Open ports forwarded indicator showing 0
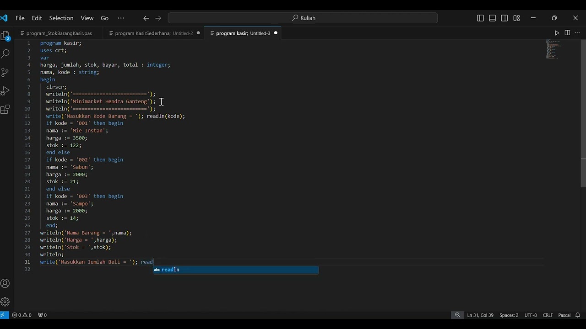Image resolution: width=586 pixels, height=329 pixels. pos(42,315)
